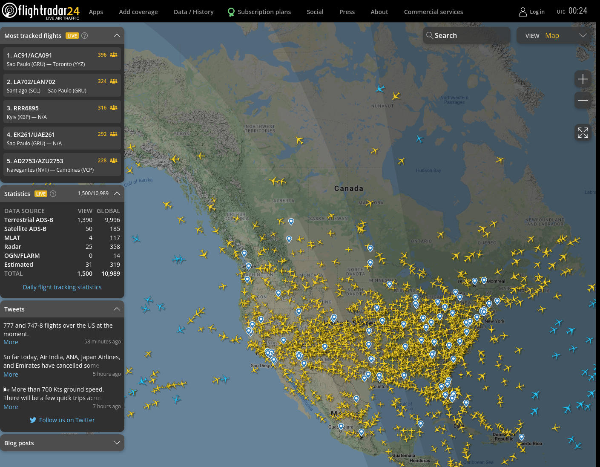Select flight LA702/LAN702 Santiago to Sao Paulo
Viewport: 600px width, 467px height.
(62, 86)
